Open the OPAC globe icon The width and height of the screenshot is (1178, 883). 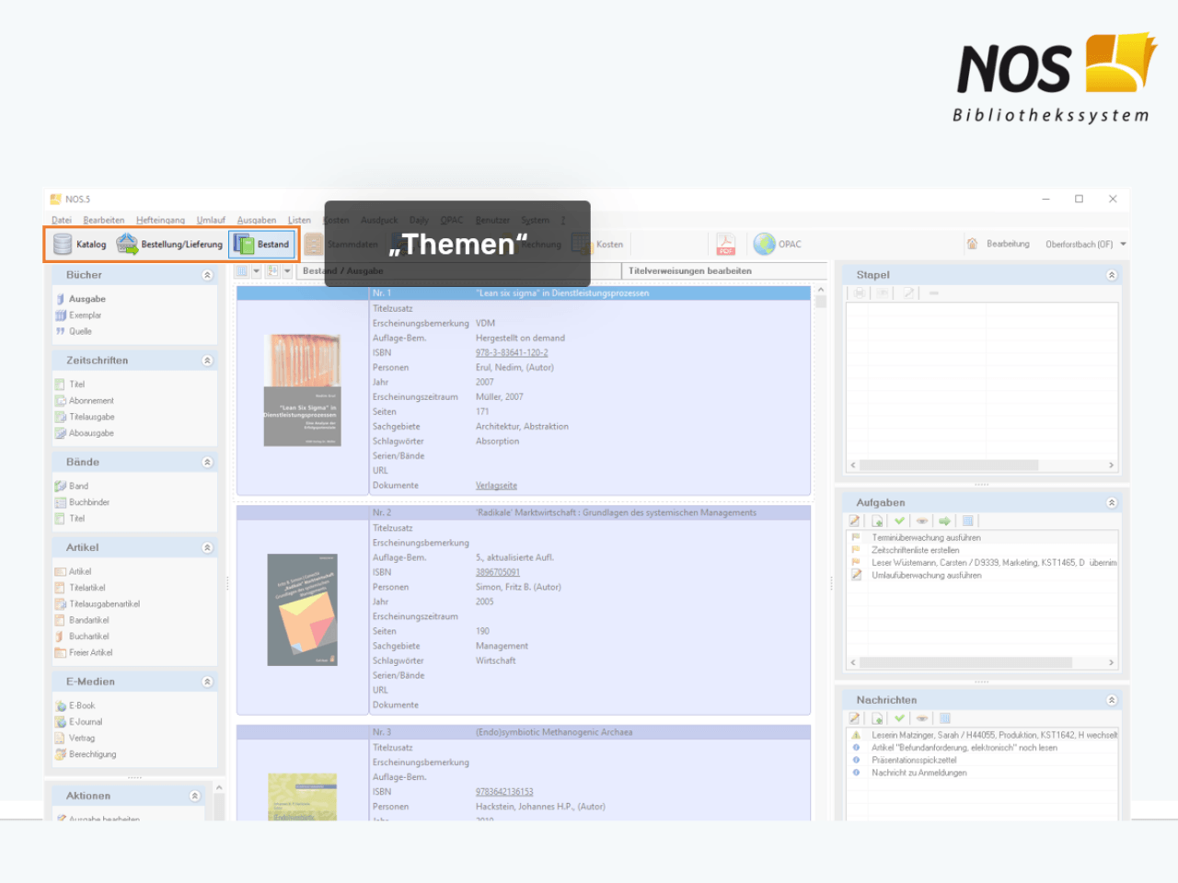point(764,244)
